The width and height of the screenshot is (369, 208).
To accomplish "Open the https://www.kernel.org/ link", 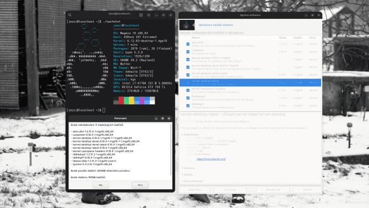I will click(x=211, y=159).
